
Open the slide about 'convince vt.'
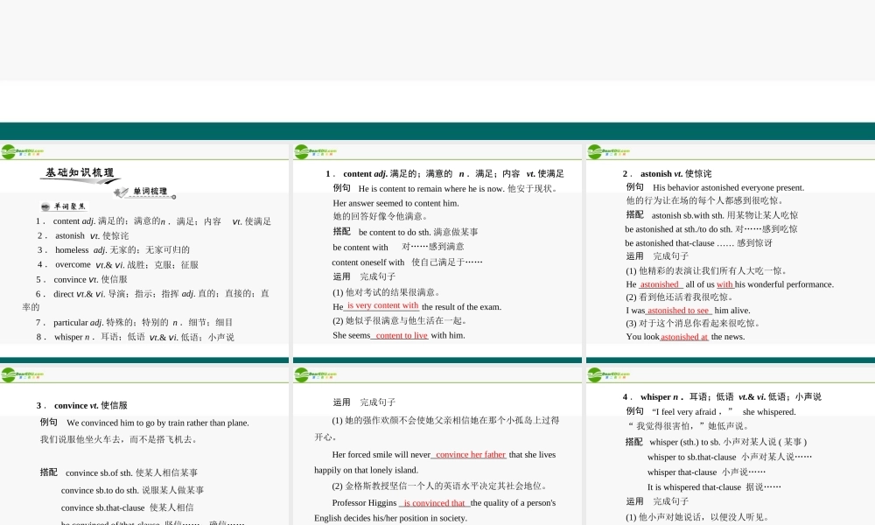tap(144, 445)
